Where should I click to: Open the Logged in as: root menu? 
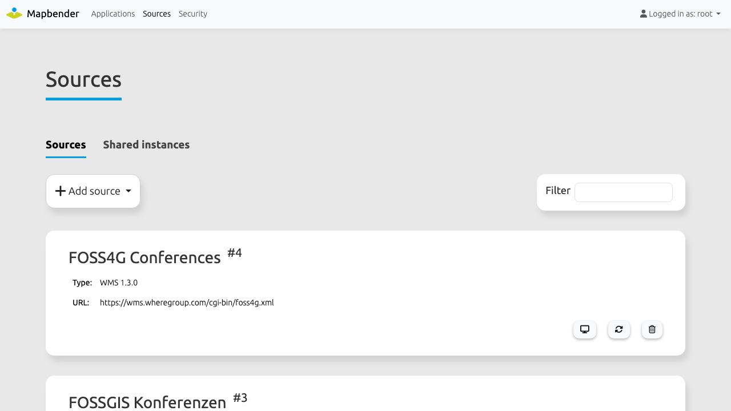(680, 14)
